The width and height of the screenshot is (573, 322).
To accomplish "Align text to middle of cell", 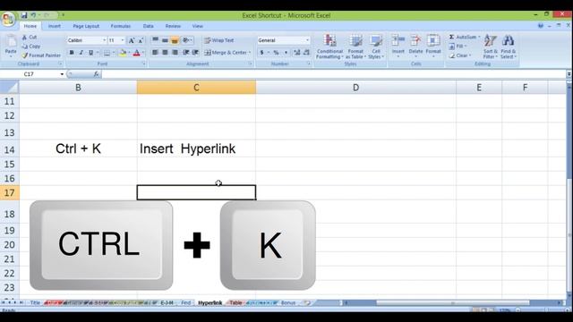I will [x=165, y=40].
